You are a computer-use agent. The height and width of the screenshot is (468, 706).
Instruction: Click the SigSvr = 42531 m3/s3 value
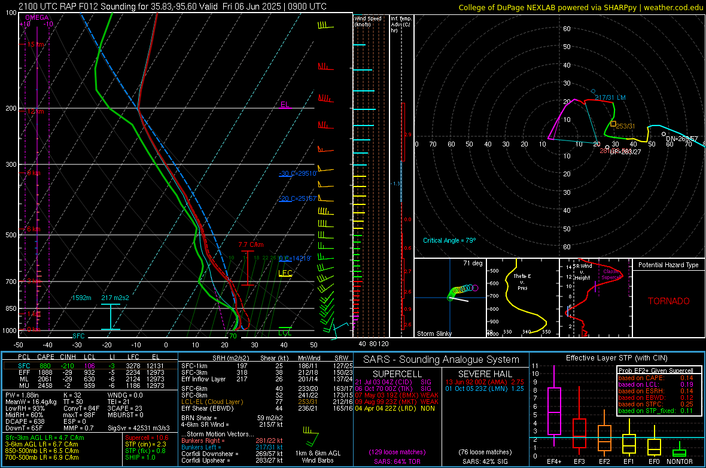(139, 428)
